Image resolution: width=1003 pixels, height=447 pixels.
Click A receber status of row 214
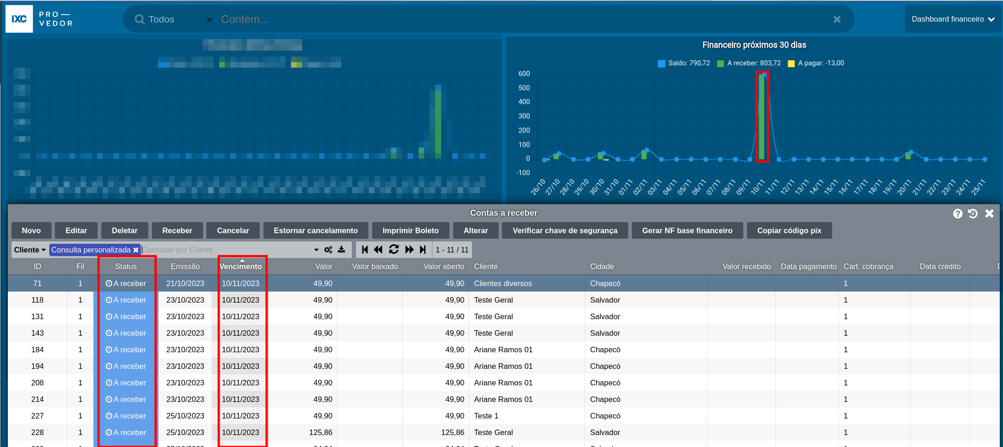coord(126,399)
